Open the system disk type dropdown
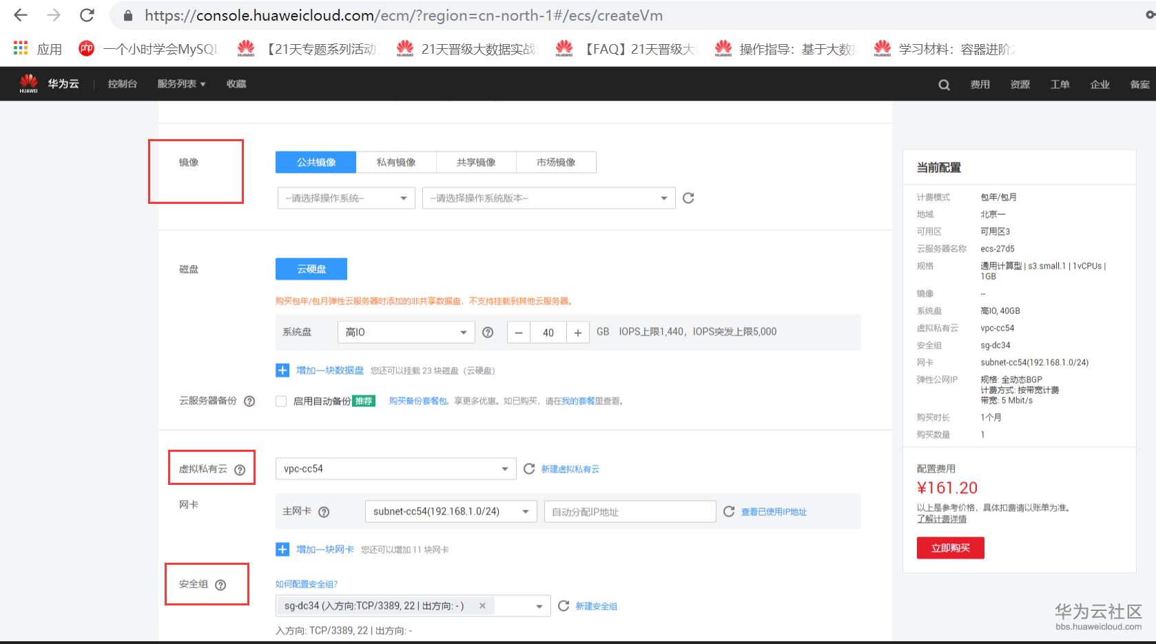The width and height of the screenshot is (1156, 644). click(406, 332)
